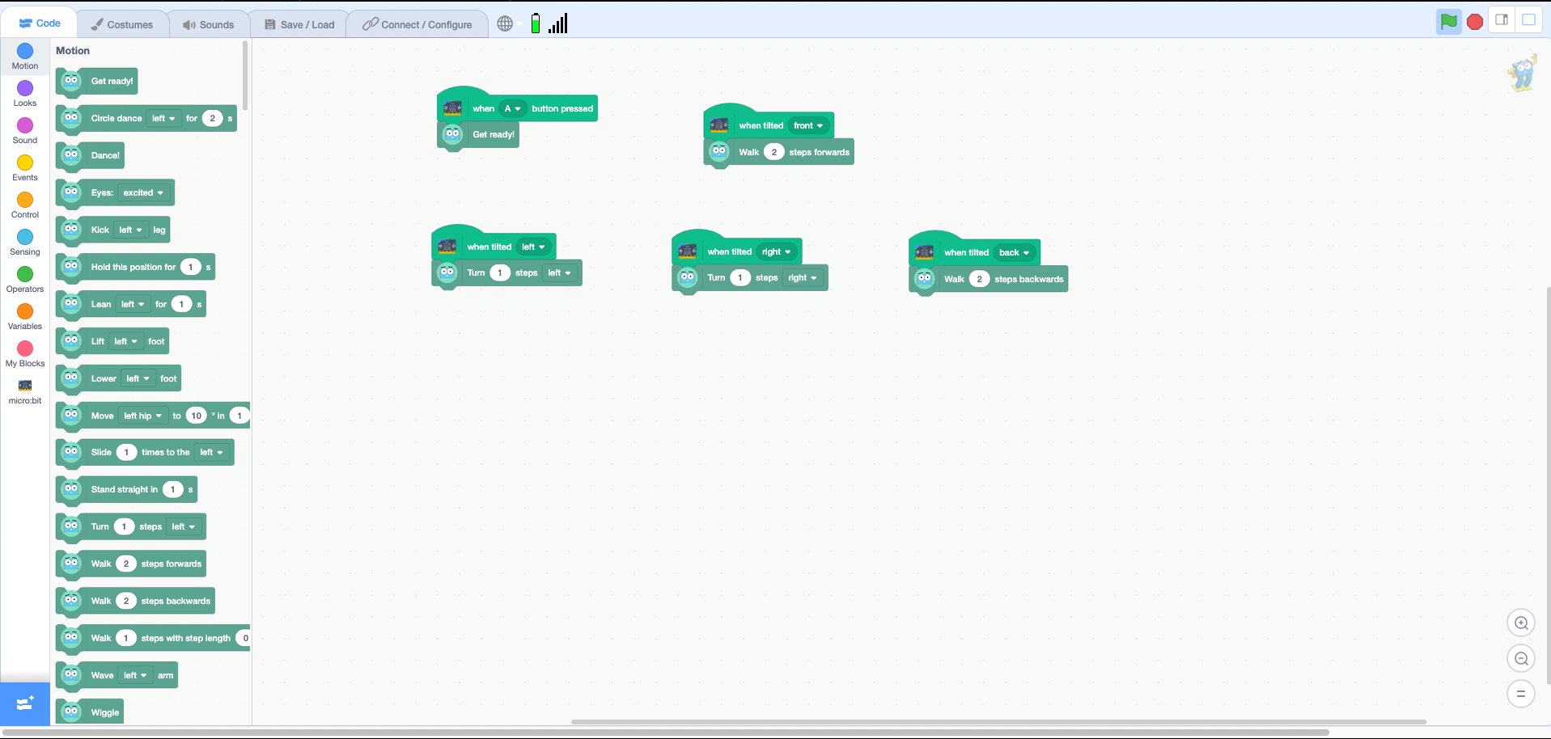Viewport: 1551px width, 739px height.
Task: Switch to the Costumes tab
Action: (122, 24)
